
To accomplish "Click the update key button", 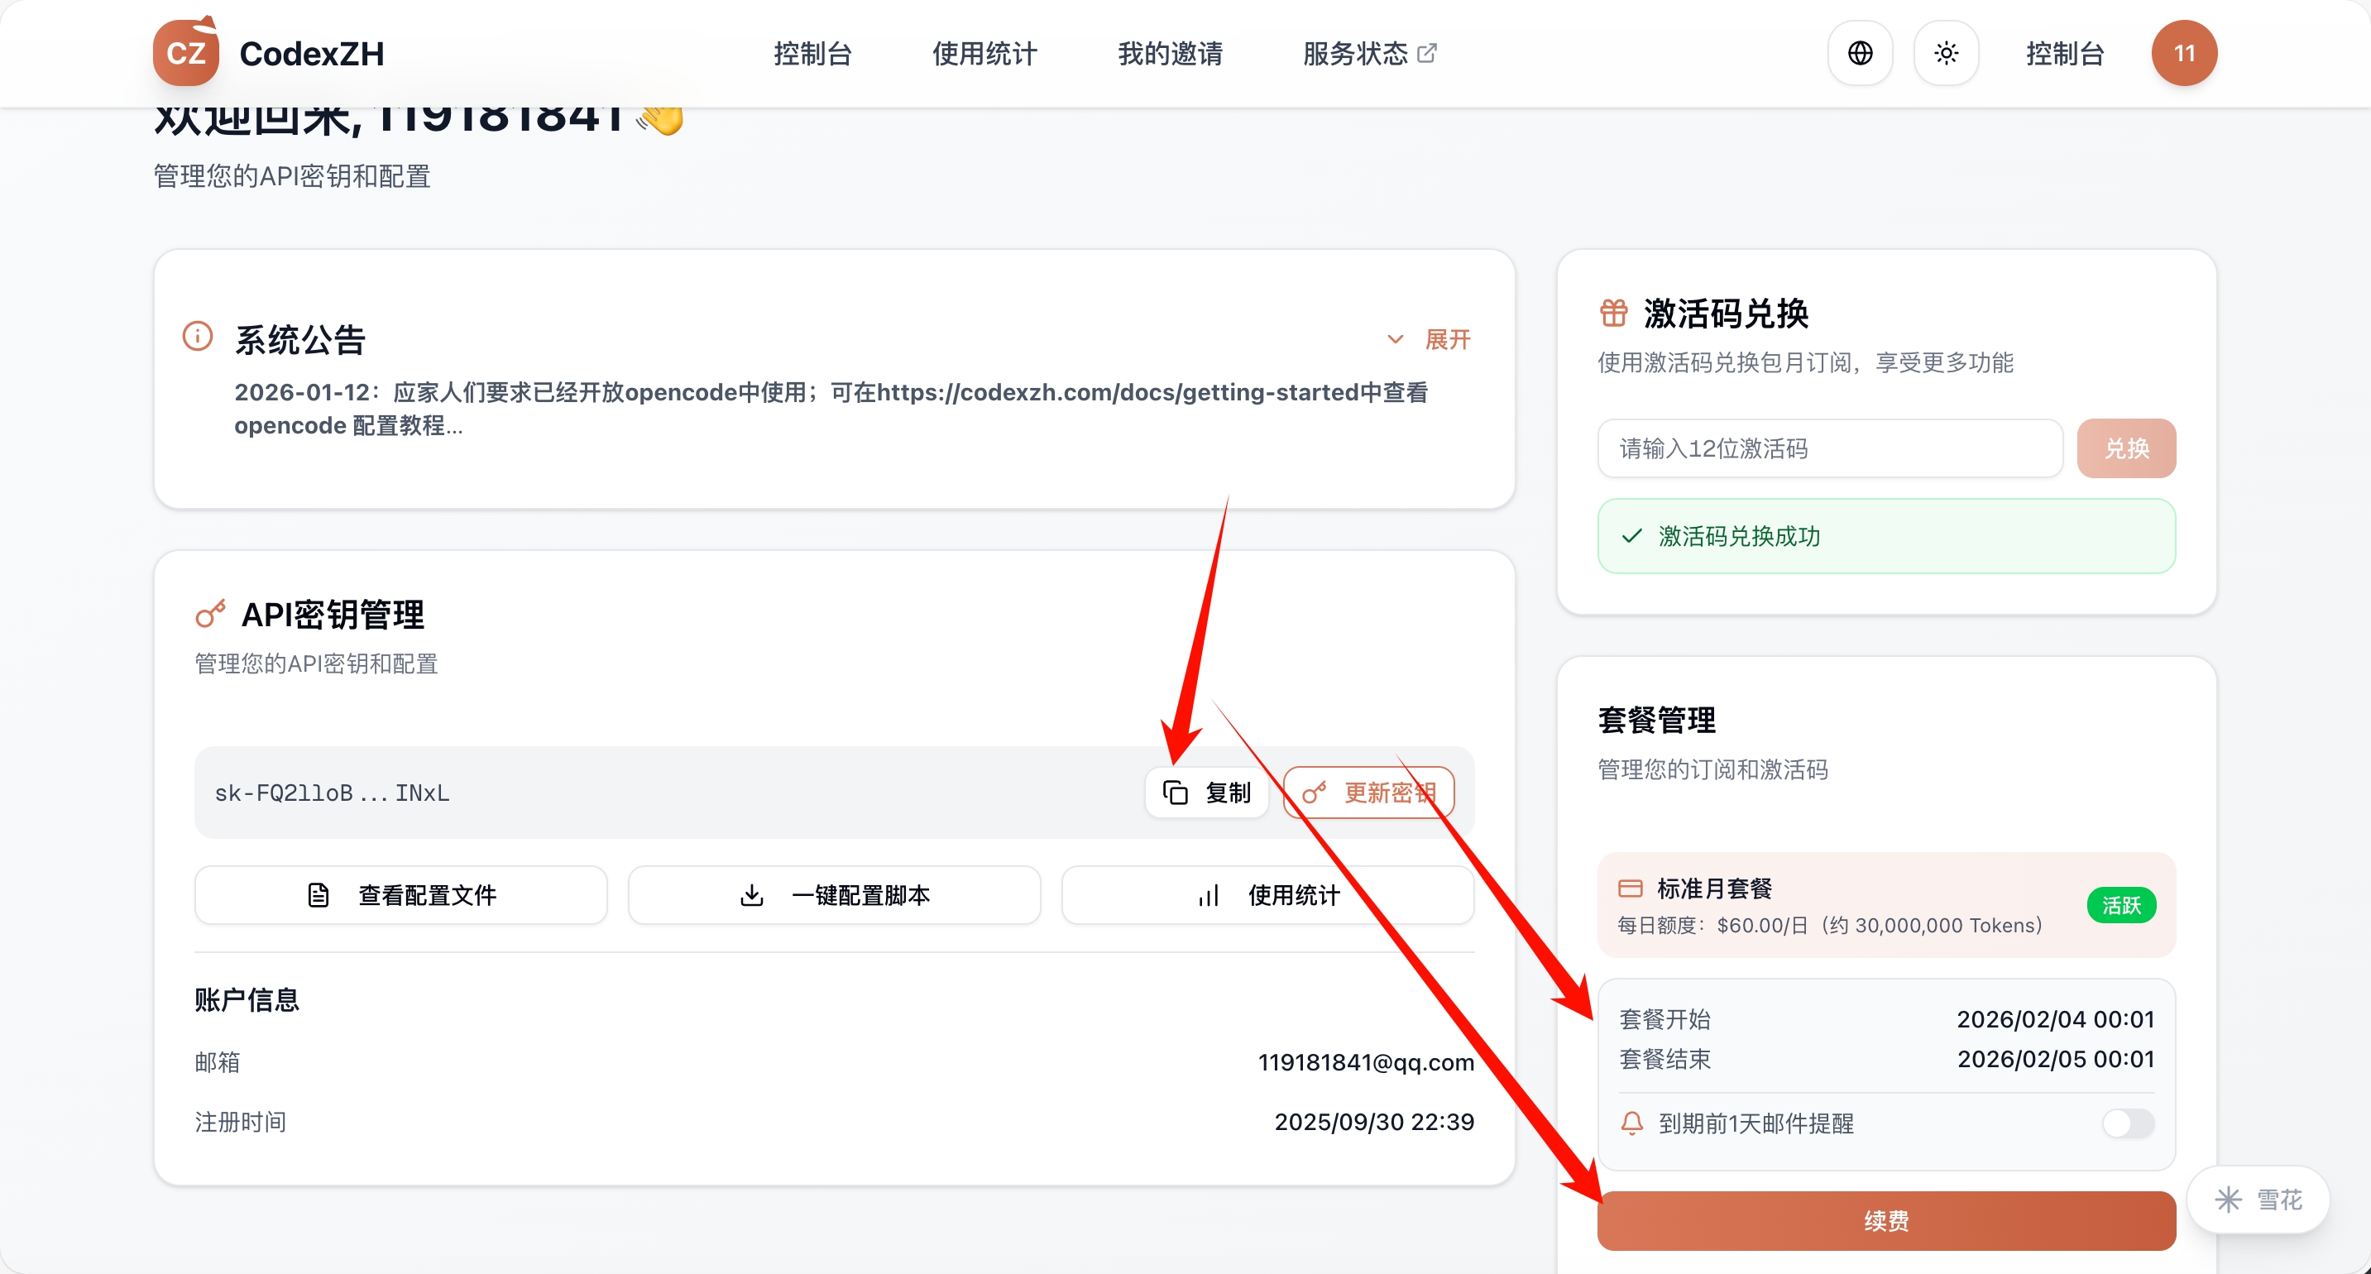I will 1368,793.
